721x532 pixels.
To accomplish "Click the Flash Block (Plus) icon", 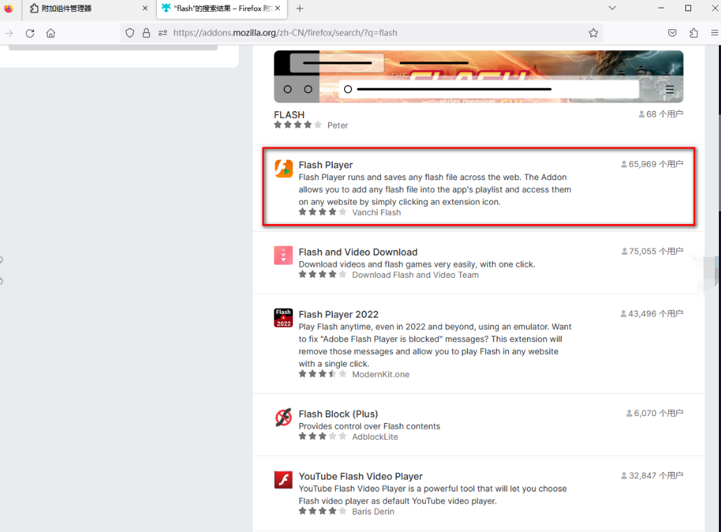I will click(x=283, y=417).
